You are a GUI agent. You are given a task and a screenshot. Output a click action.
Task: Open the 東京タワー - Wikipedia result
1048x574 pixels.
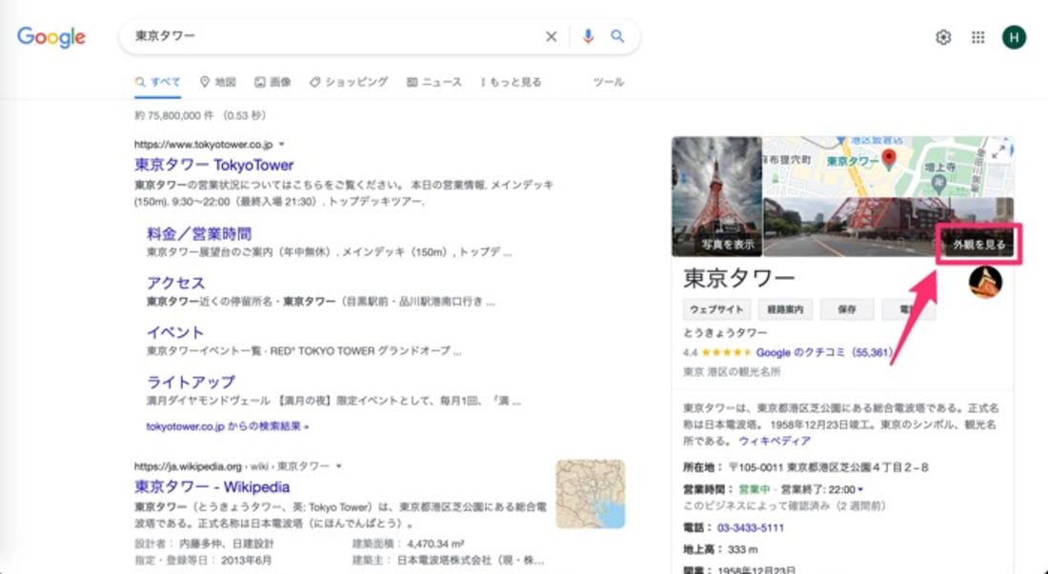pyautogui.click(x=212, y=486)
